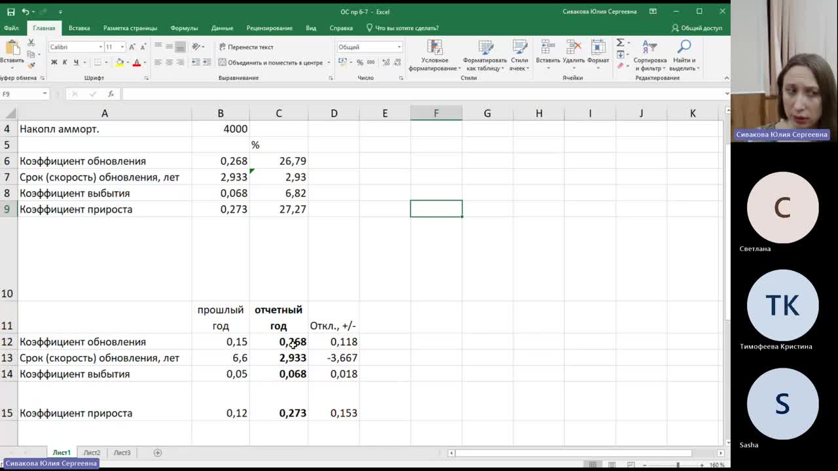
Task: Decrease indent in the cell
Action: pyautogui.click(x=196, y=63)
